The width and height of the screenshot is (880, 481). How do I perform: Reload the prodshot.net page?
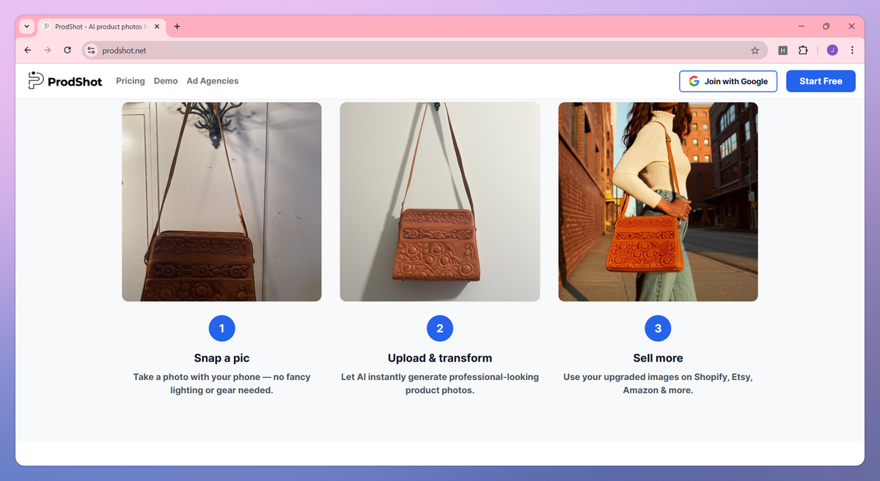pyautogui.click(x=67, y=50)
